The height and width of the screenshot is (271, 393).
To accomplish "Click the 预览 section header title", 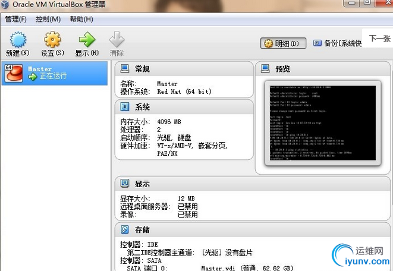I will tap(283, 68).
